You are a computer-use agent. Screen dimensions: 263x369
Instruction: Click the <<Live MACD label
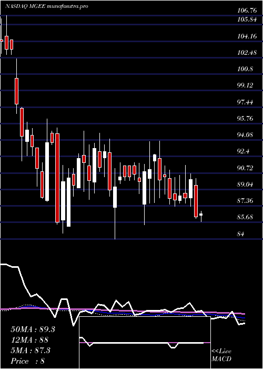(221, 355)
